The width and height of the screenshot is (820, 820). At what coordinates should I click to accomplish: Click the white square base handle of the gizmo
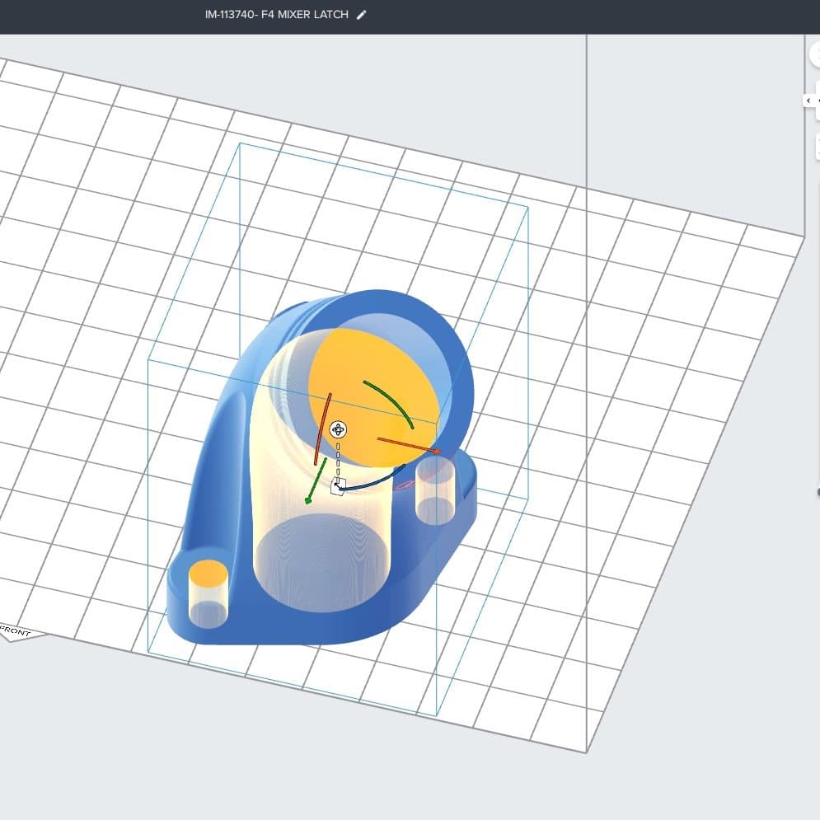(337, 487)
